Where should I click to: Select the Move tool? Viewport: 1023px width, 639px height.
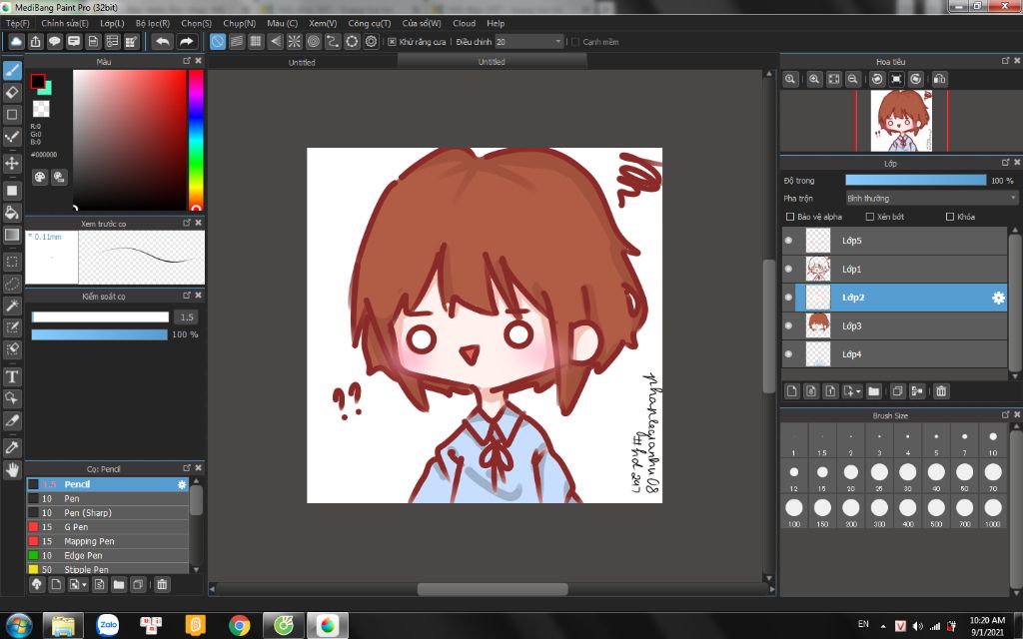pos(12,163)
